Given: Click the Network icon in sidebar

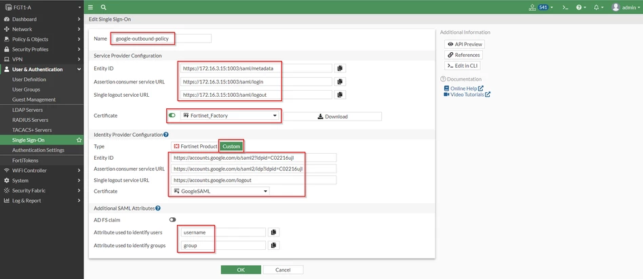Looking at the screenshot, I should click(7, 29).
